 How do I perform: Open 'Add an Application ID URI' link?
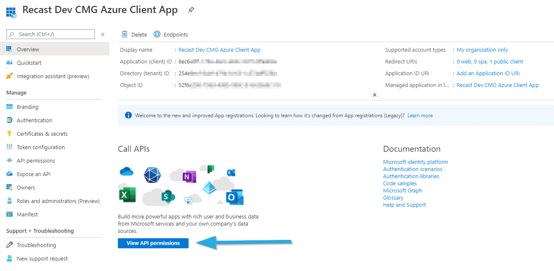488,73
